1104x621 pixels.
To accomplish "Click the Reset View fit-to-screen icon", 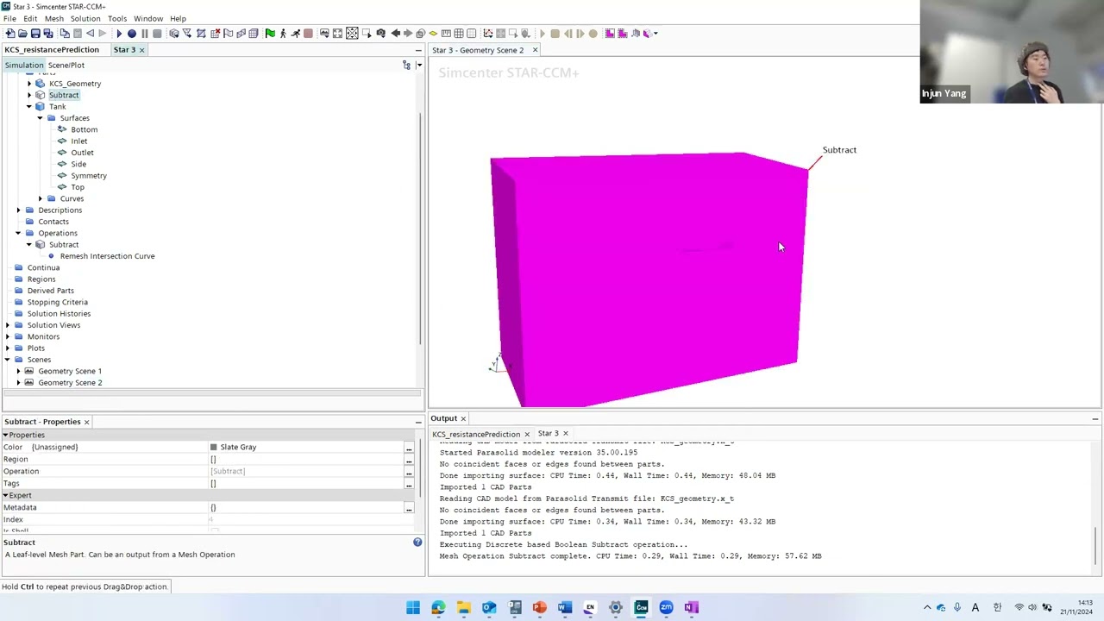I will click(x=337, y=33).
